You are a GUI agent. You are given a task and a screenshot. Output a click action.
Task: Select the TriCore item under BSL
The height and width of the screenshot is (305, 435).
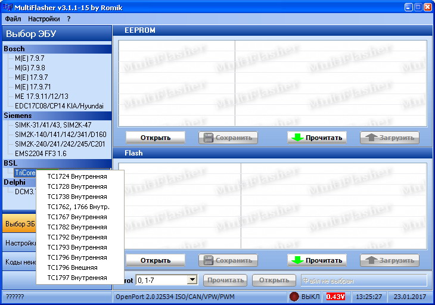point(25,173)
